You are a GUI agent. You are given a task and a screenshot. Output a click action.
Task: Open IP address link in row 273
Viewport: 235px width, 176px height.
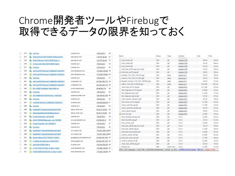point(101,53)
